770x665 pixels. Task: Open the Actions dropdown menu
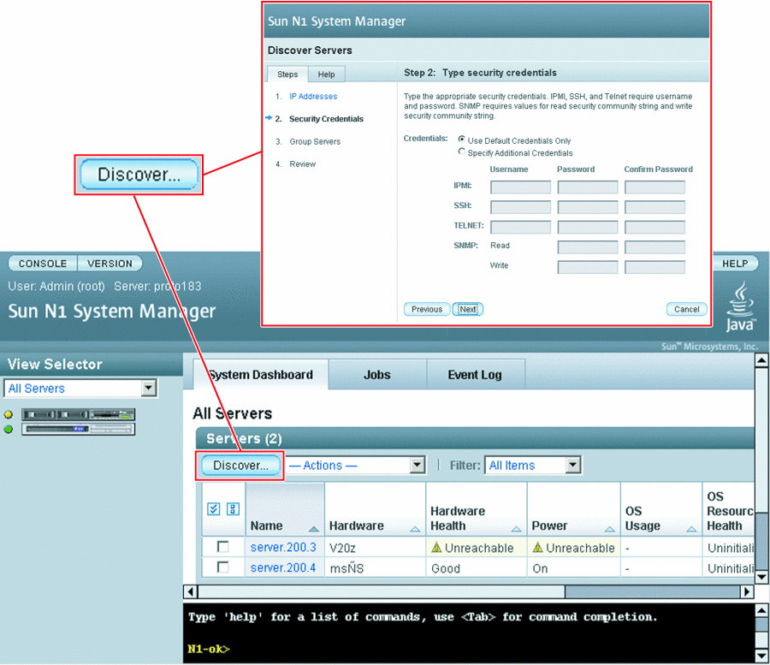point(356,465)
